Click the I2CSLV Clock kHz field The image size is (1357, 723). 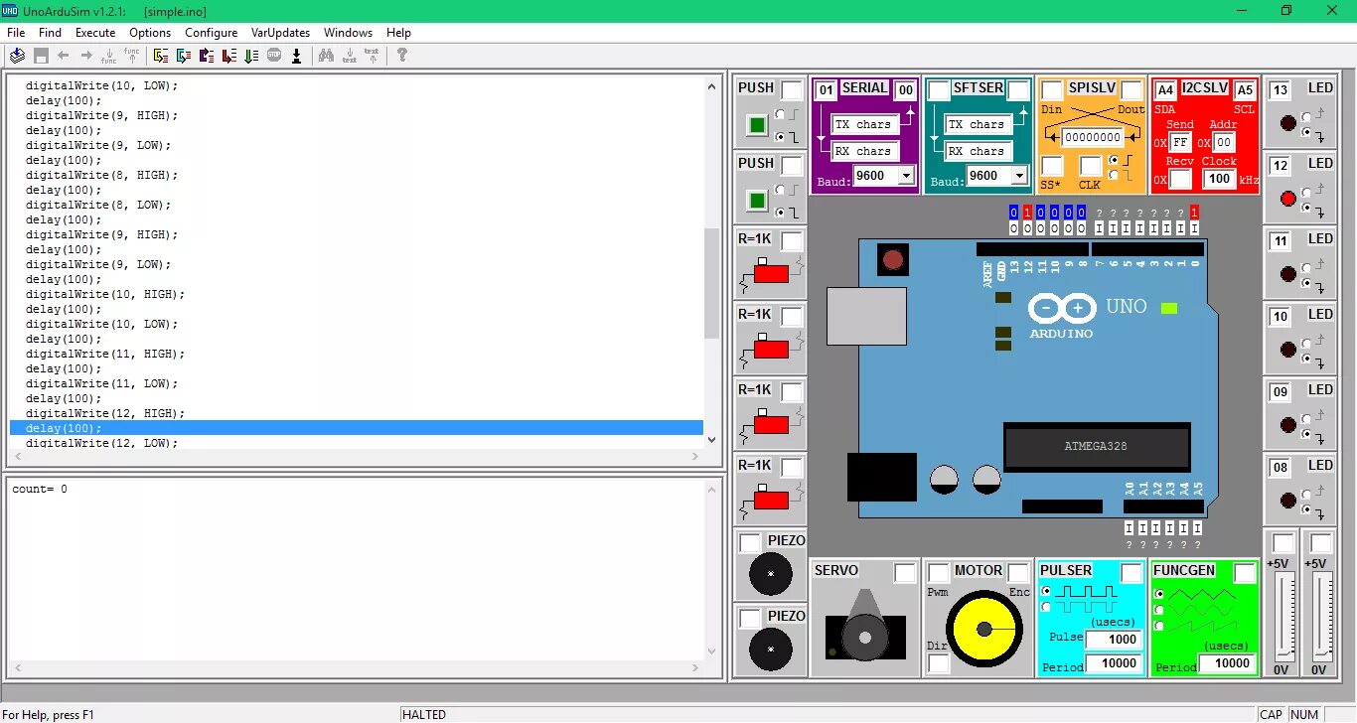click(x=1218, y=179)
